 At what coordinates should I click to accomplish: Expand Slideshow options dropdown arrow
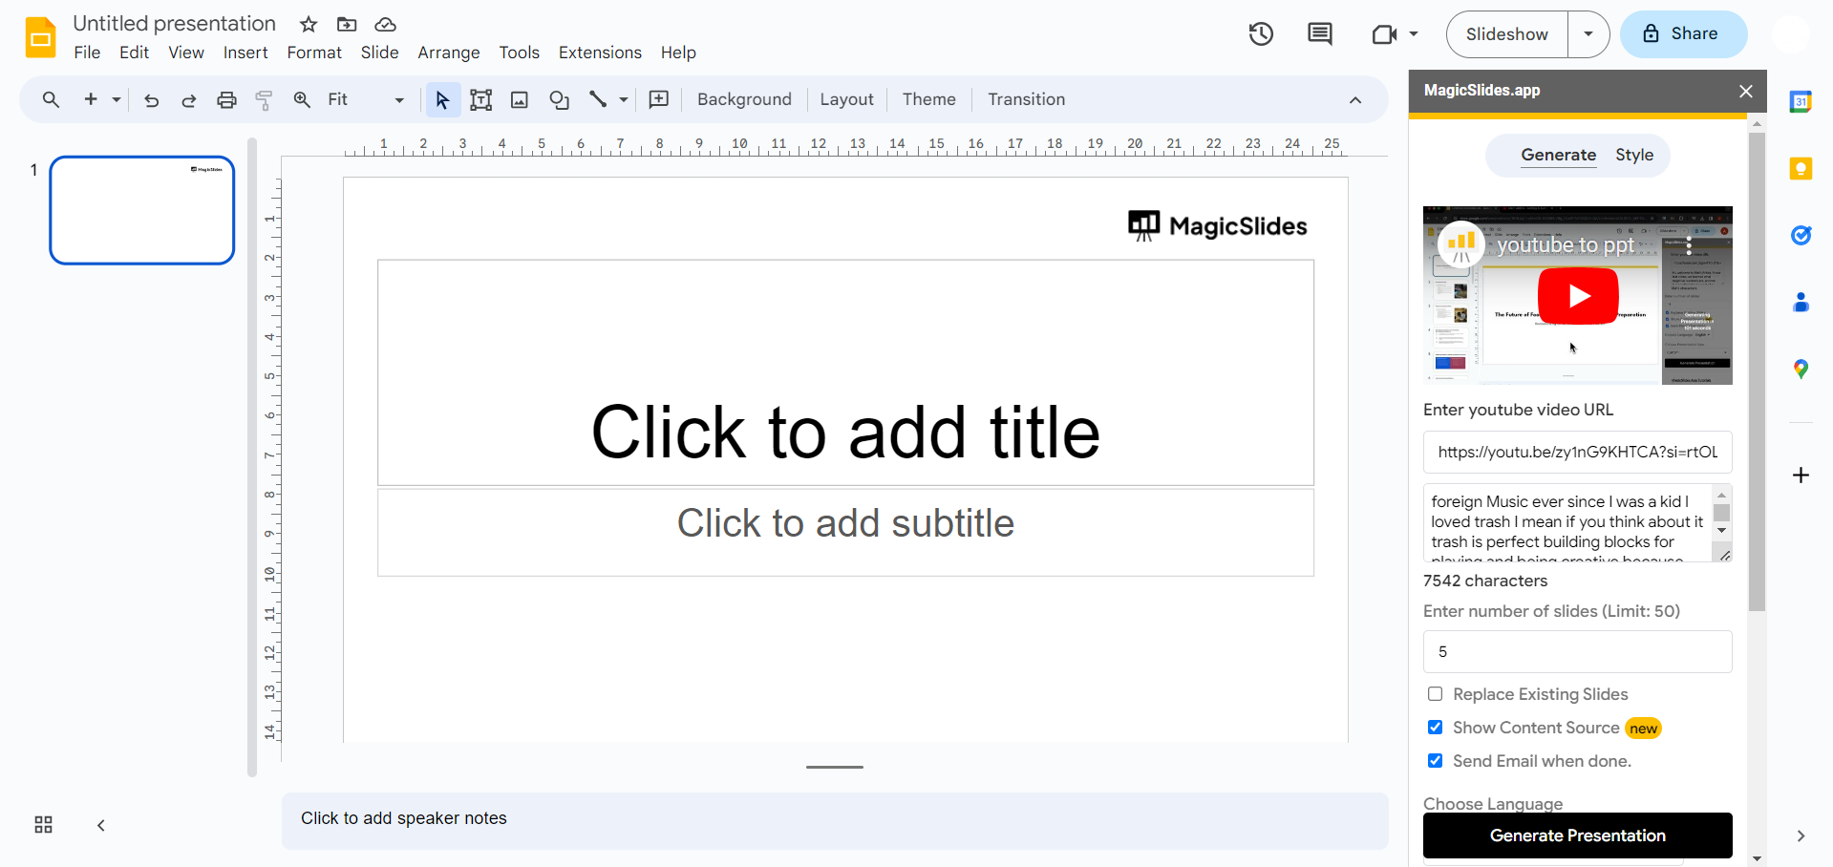point(1588,34)
